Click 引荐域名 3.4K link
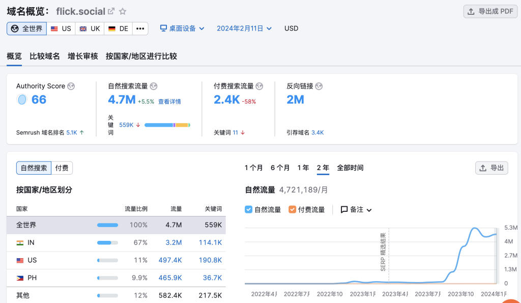The height and width of the screenshot is (303, 521). pyautogui.click(x=317, y=132)
